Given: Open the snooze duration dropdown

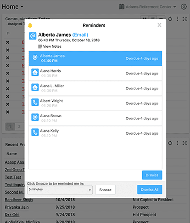Looking at the screenshot, I should tap(60, 190).
